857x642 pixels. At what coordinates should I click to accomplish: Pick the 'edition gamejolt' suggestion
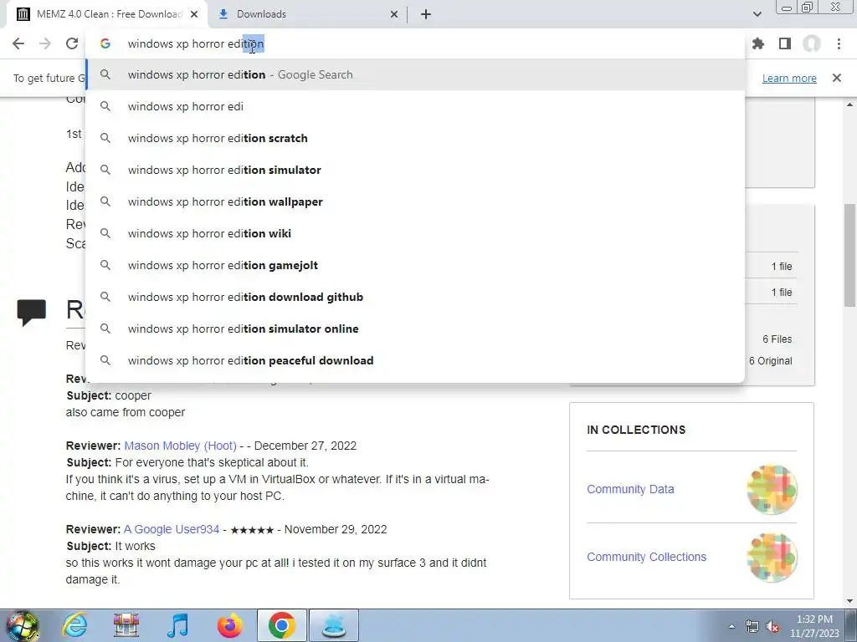point(415,265)
